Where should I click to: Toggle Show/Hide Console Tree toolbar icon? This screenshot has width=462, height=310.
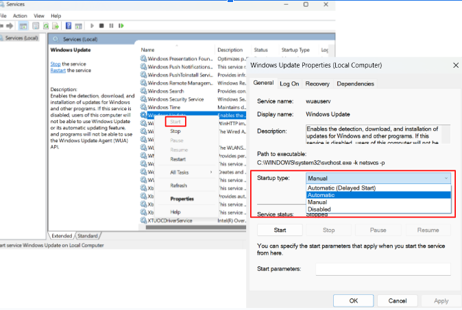point(23,26)
